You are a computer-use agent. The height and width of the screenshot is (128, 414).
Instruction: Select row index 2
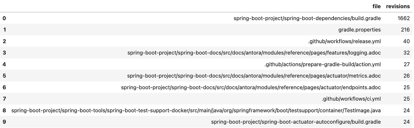pyautogui.click(x=4, y=41)
